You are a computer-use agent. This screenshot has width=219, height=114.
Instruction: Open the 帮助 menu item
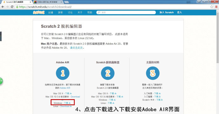coord(90,12)
